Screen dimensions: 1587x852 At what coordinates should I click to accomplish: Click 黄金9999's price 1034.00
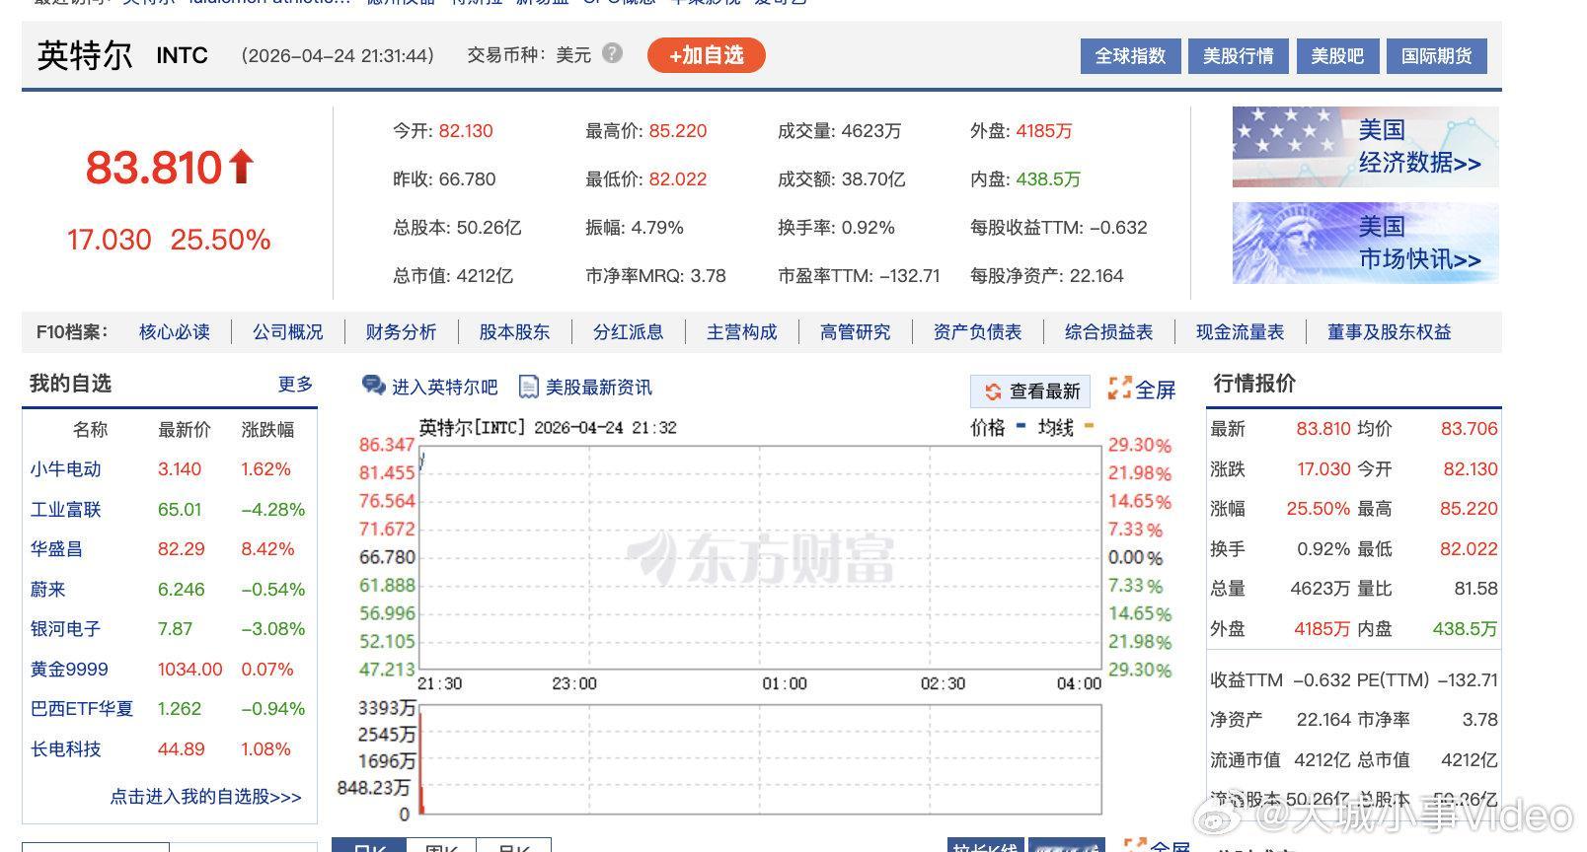(x=190, y=670)
